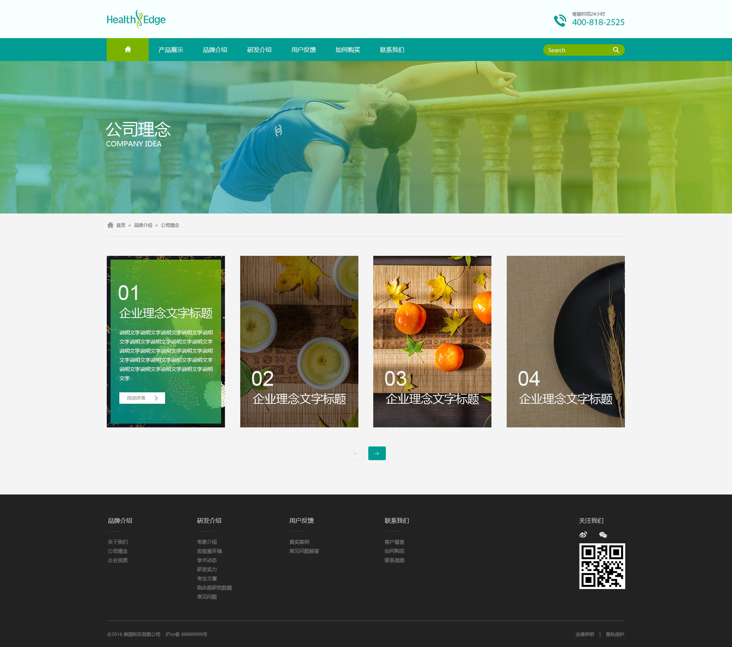Open card 04 with wheat image

565,341
